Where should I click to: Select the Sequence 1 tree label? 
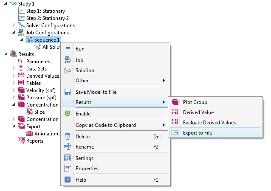pos(47,40)
